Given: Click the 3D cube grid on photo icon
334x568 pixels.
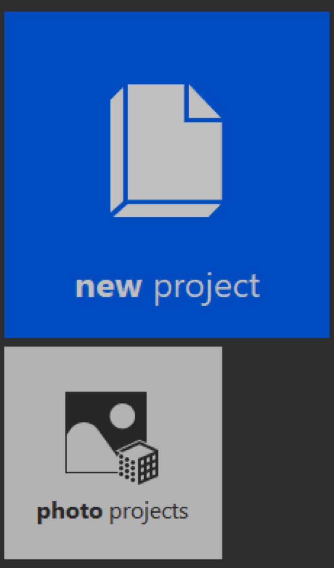Looking at the screenshot, I should 138,463.
